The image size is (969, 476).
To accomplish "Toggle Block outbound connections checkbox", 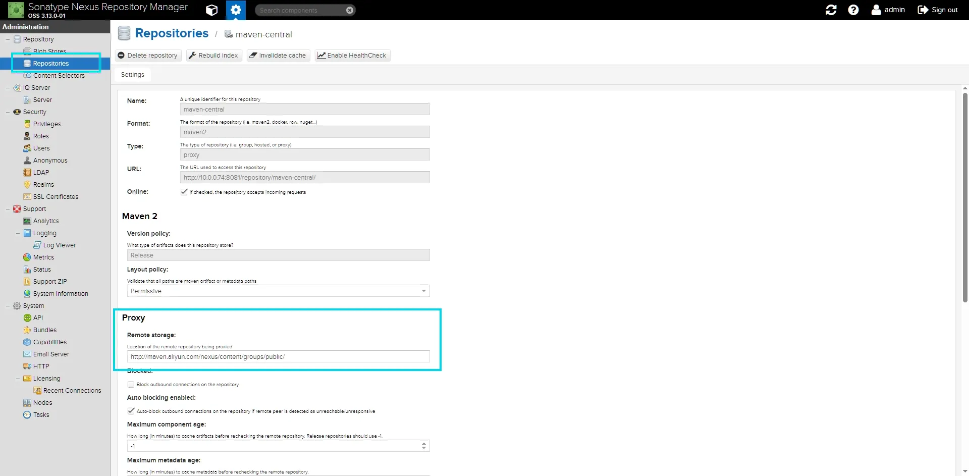I will coord(131,385).
